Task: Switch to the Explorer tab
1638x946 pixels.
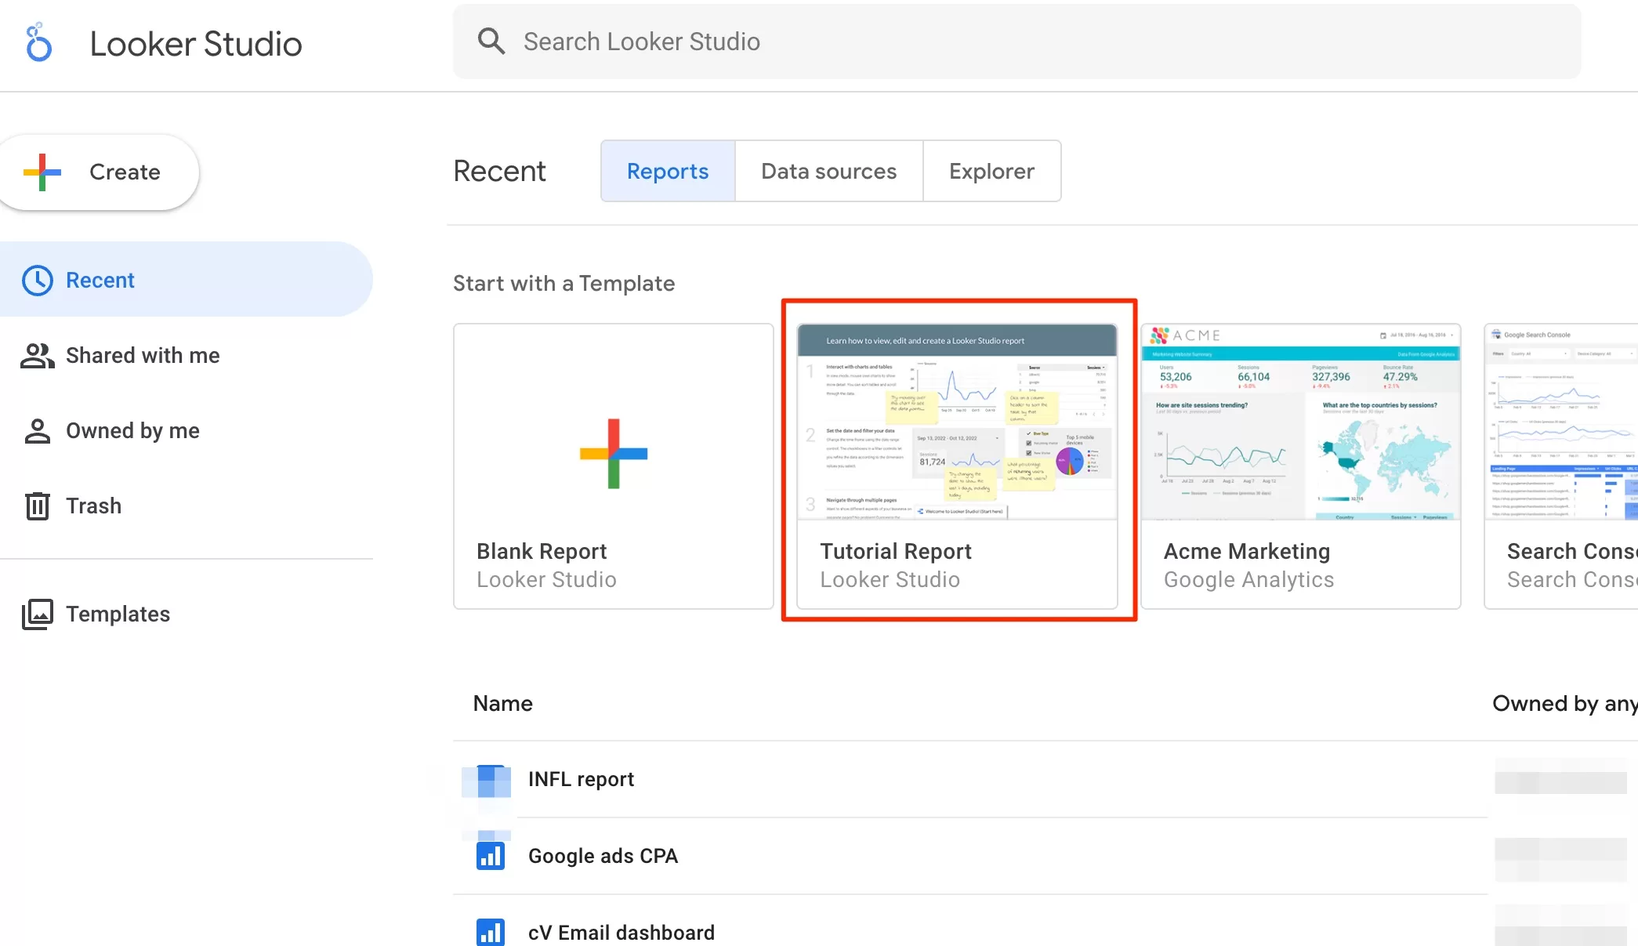Action: coord(991,171)
